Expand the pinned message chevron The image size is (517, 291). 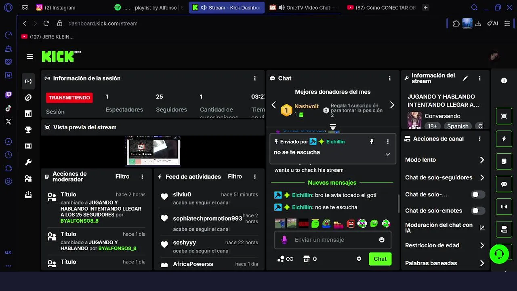[x=388, y=154]
